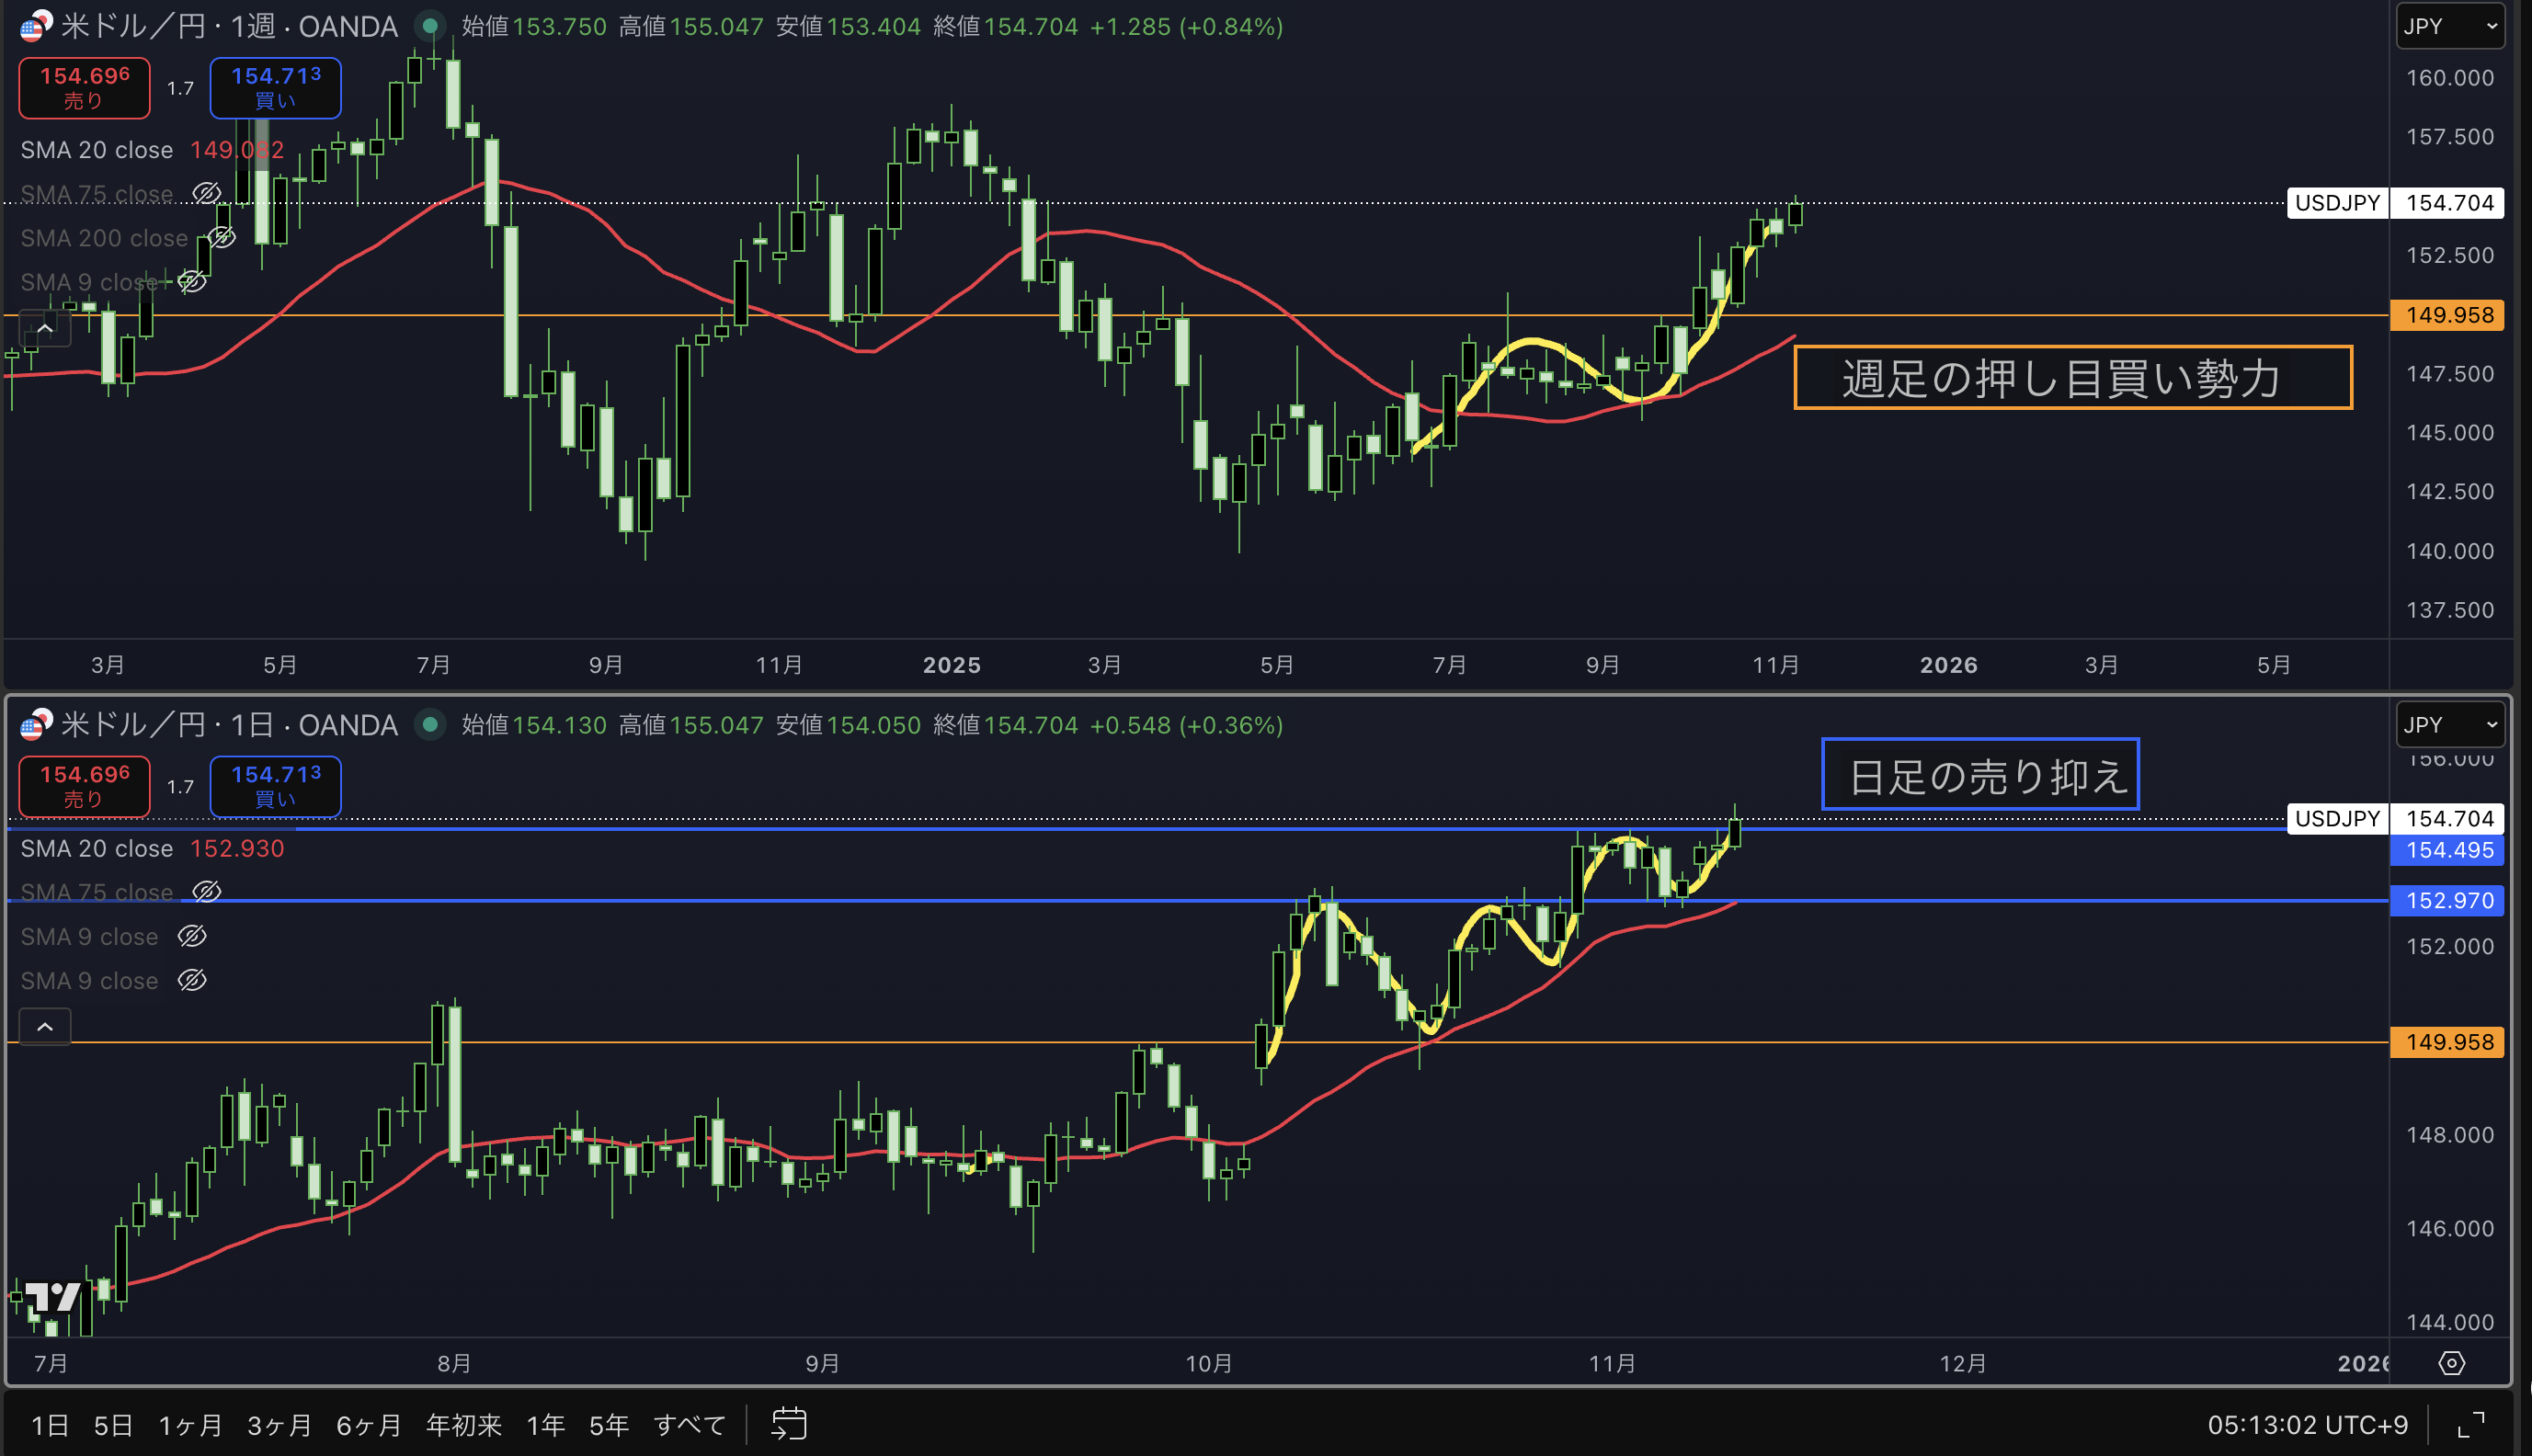Click the flag symbol icon on lower chart

click(36, 725)
